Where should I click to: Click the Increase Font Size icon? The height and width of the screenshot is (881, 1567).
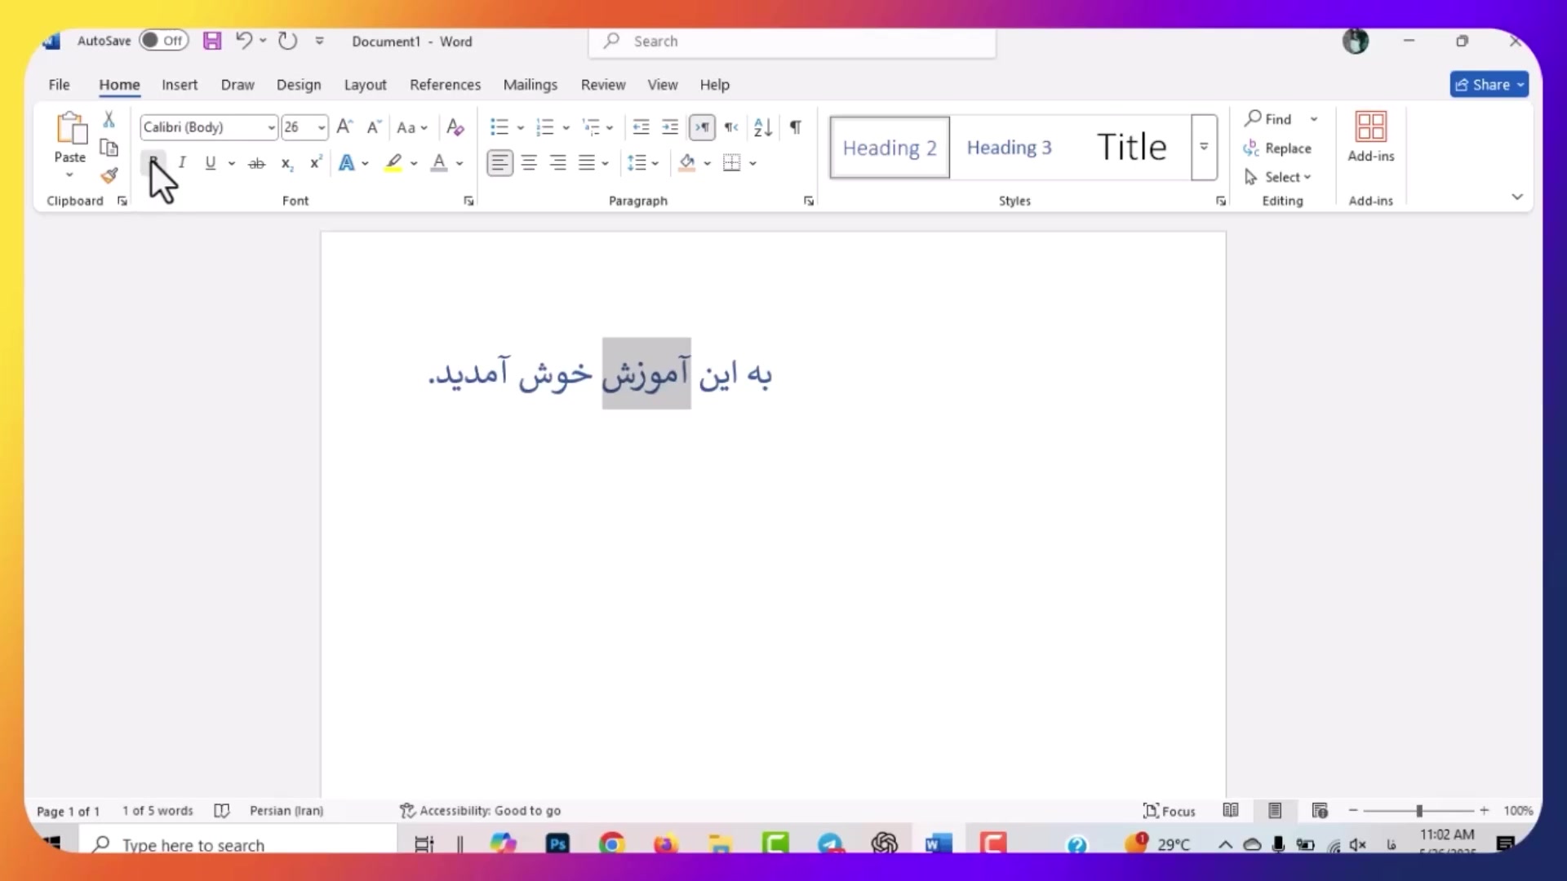(x=344, y=127)
